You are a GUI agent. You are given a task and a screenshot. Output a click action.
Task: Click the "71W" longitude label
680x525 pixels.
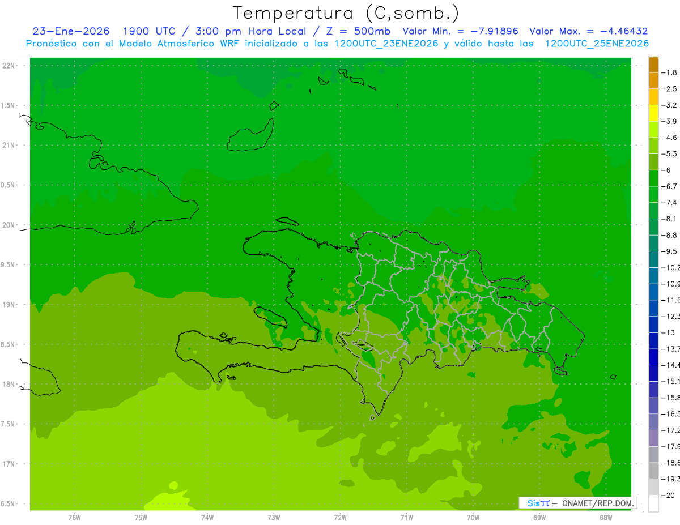pyautogui.click(x=406, y=518)
